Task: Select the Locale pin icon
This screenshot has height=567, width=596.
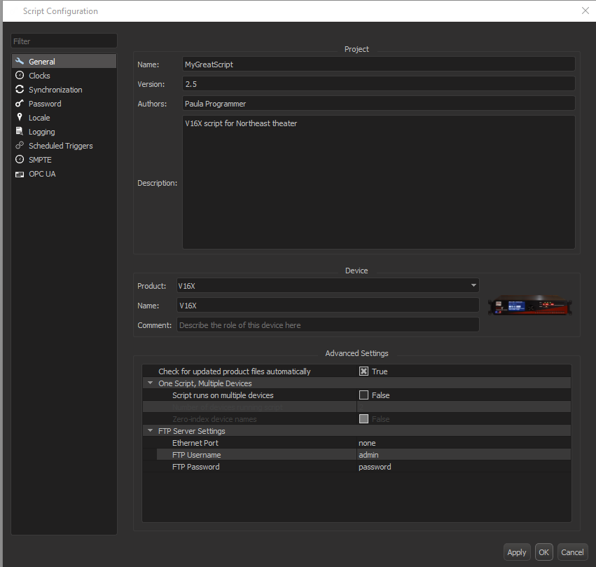Action: tap(20, 118)
